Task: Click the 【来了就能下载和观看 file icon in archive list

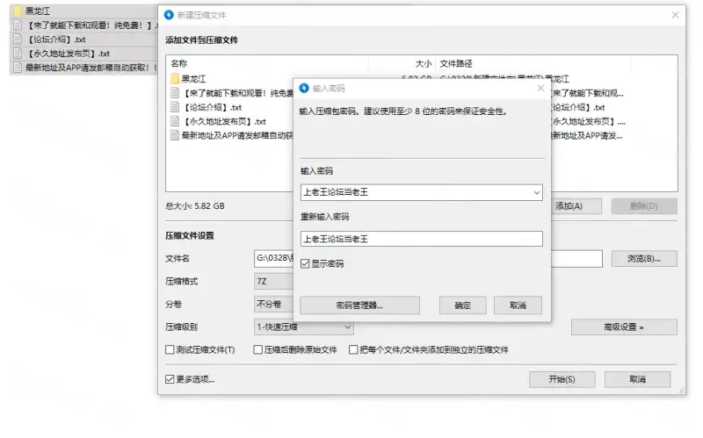Action: tap(175, 93)
